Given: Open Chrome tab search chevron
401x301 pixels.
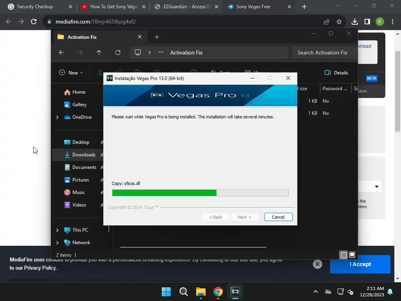Looking at the screenshot, I should pos(338,5).
